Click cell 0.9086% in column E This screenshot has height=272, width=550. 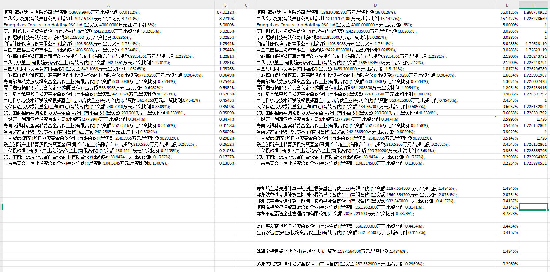pyautogui.click(x=507, y=94)
